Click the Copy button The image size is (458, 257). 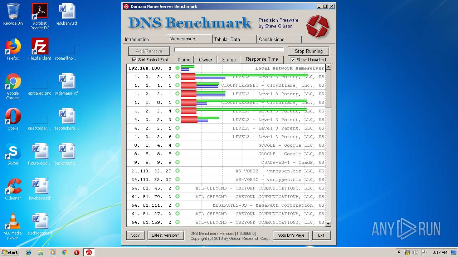tap(135, 235)
